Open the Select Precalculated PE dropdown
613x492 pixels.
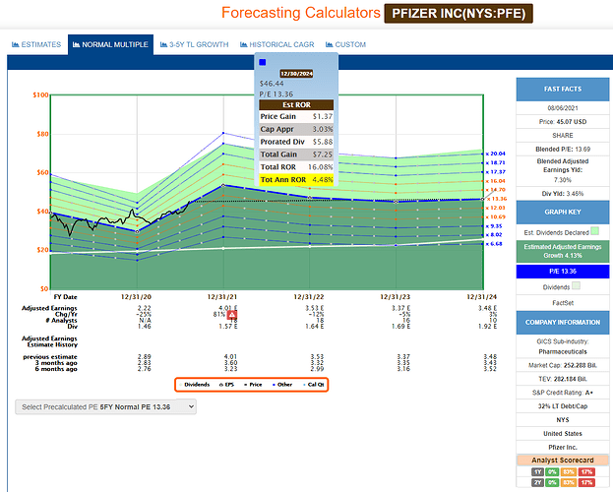105,406
